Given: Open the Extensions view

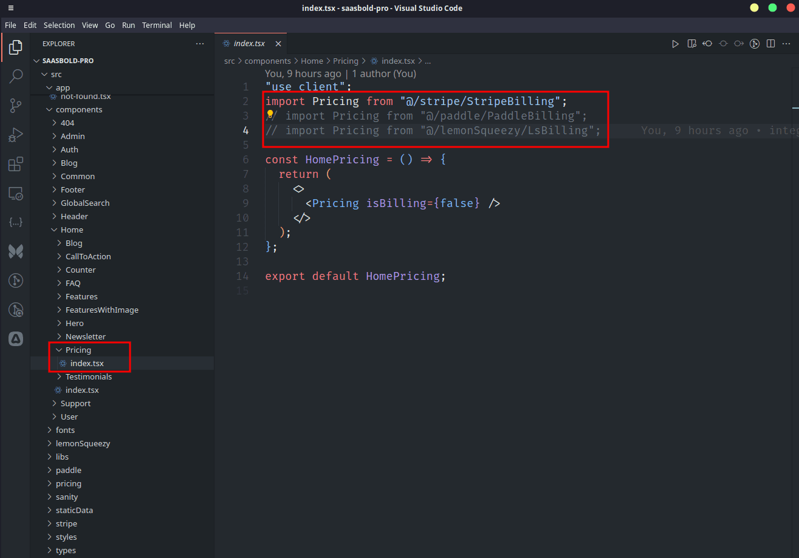Looking at the screenshot, I should tap(16, 164).
